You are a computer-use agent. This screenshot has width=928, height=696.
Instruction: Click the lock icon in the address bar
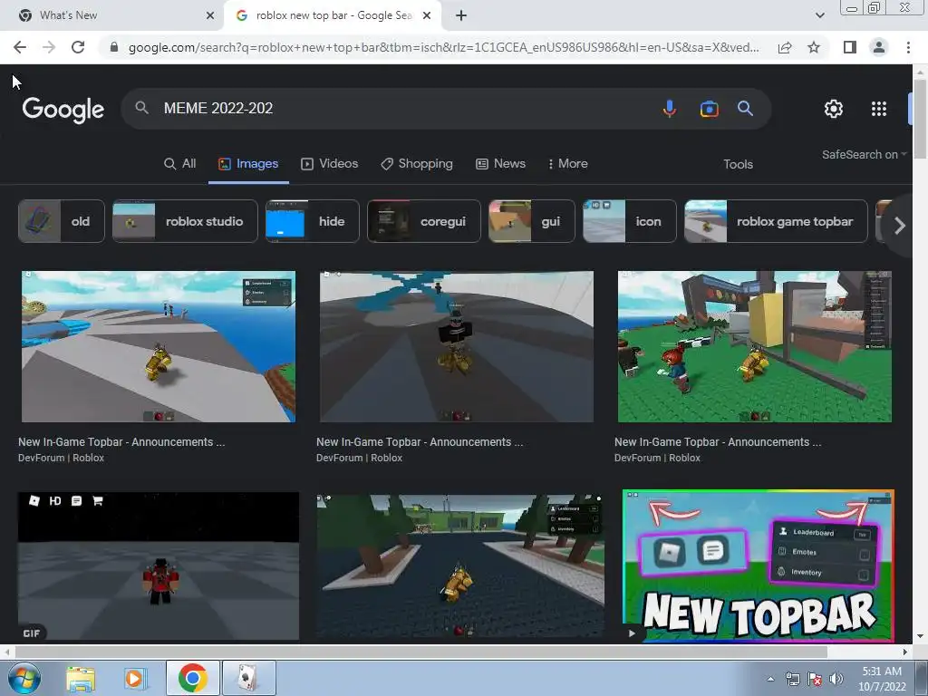114,47
